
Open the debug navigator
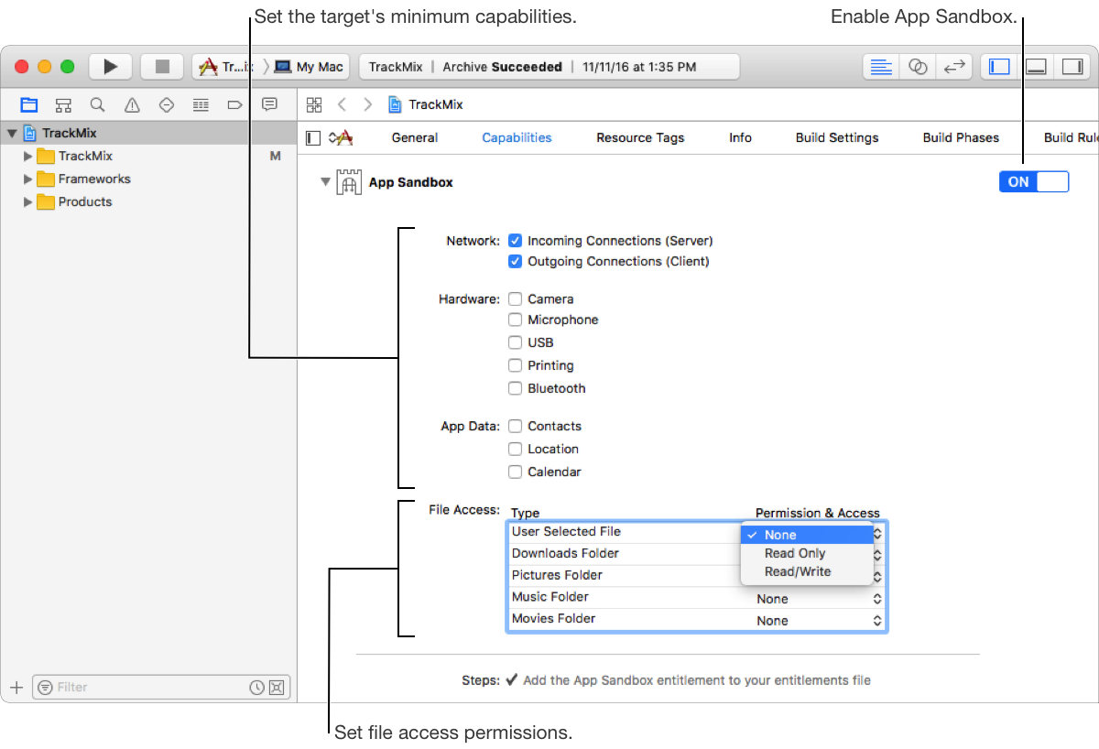[x=201, y=104]
